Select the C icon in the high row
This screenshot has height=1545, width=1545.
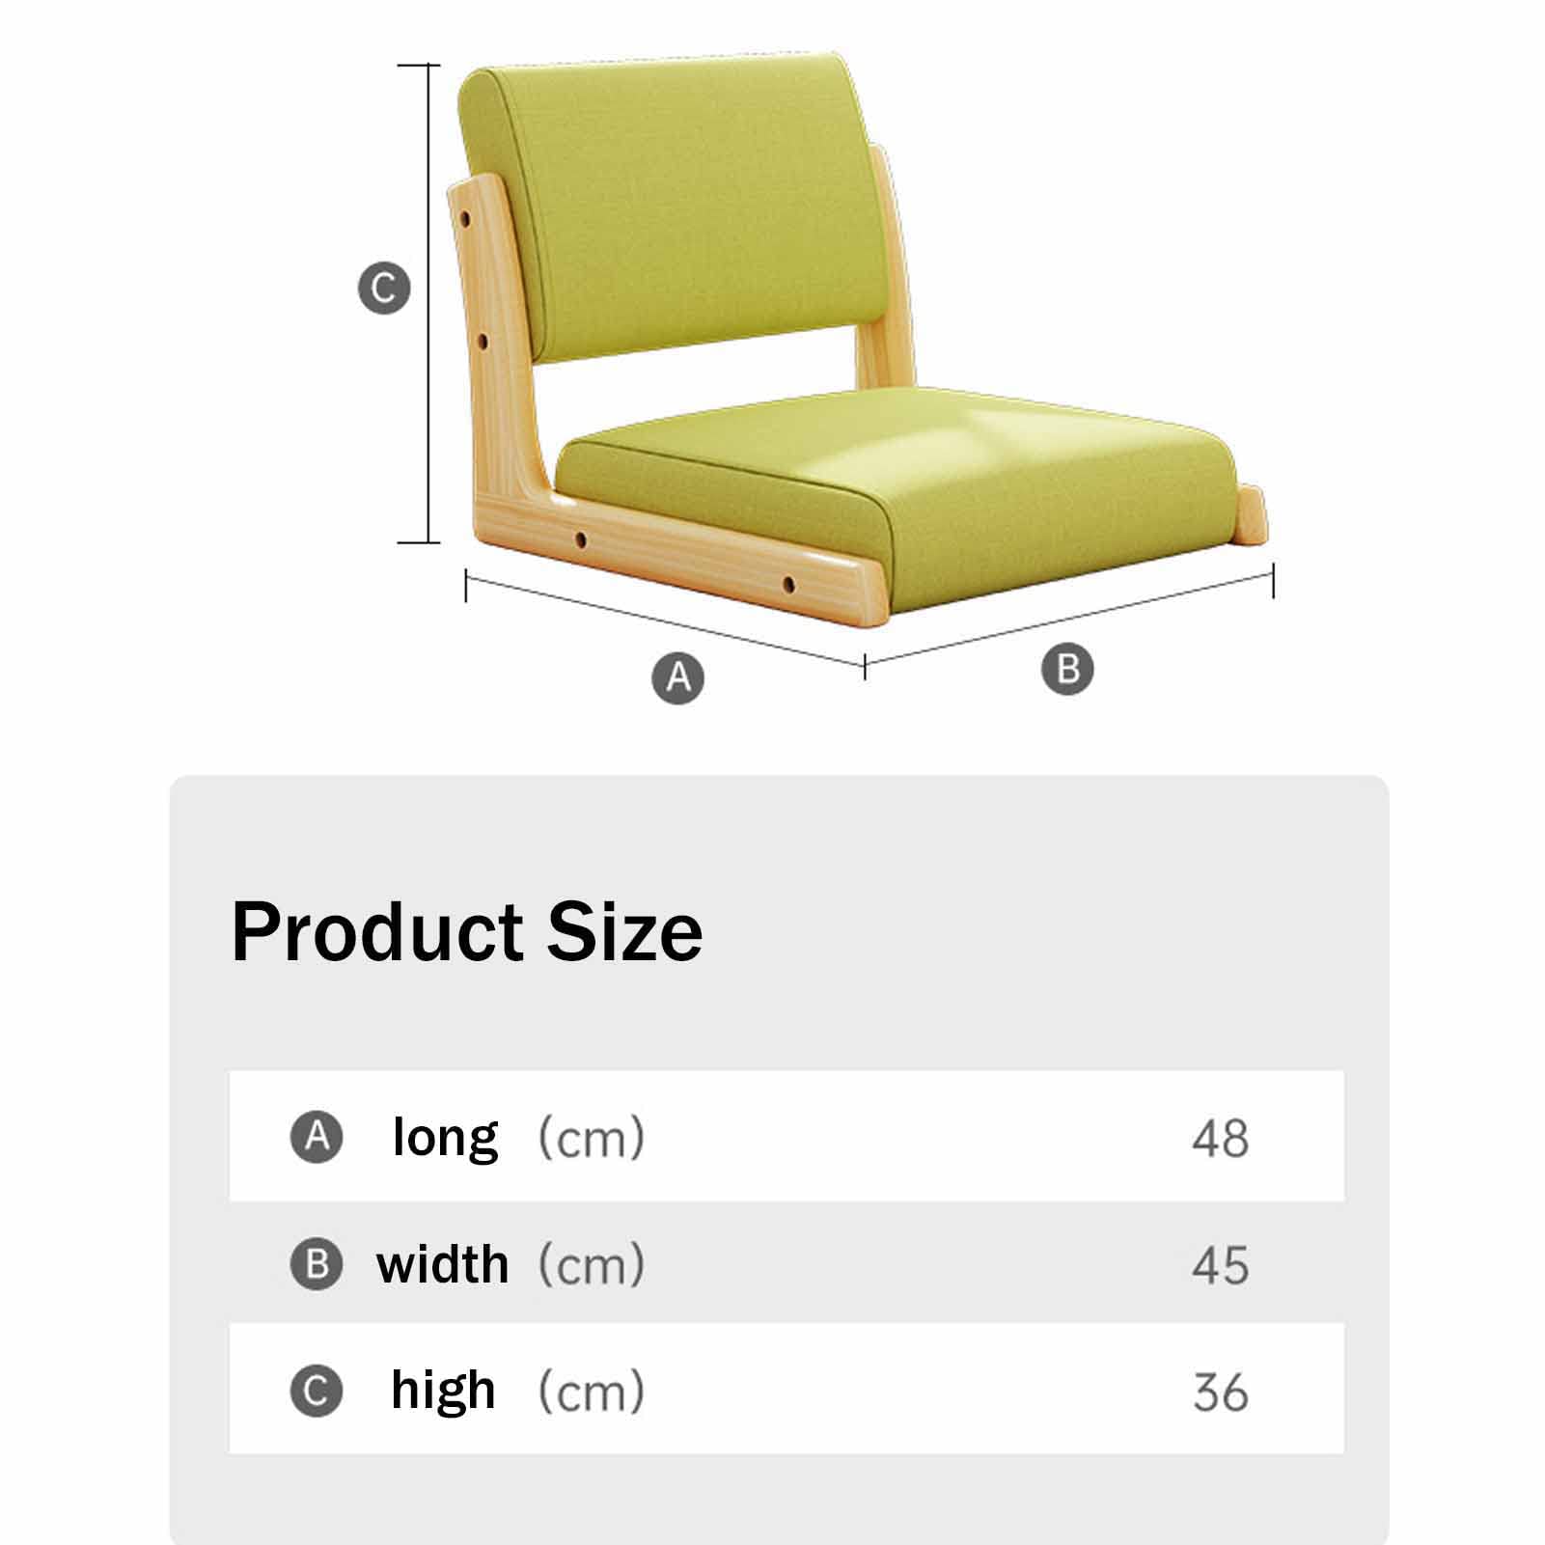coord(317,1392)
